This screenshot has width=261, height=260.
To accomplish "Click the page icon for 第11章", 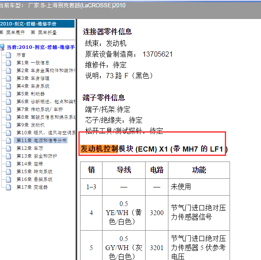I will pos(9,140).
